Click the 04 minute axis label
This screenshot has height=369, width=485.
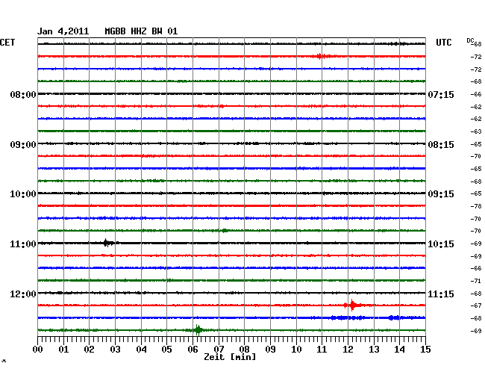(x=141, y=350)
